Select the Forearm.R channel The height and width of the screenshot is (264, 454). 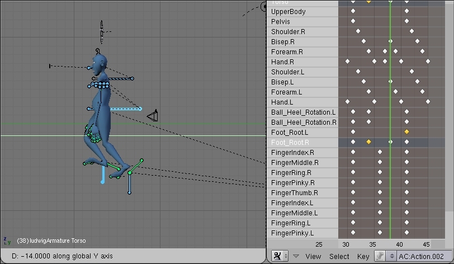(x=302, y=52)
